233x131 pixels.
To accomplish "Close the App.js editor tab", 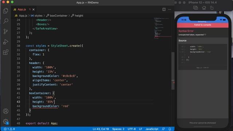I will pos(33,9).
